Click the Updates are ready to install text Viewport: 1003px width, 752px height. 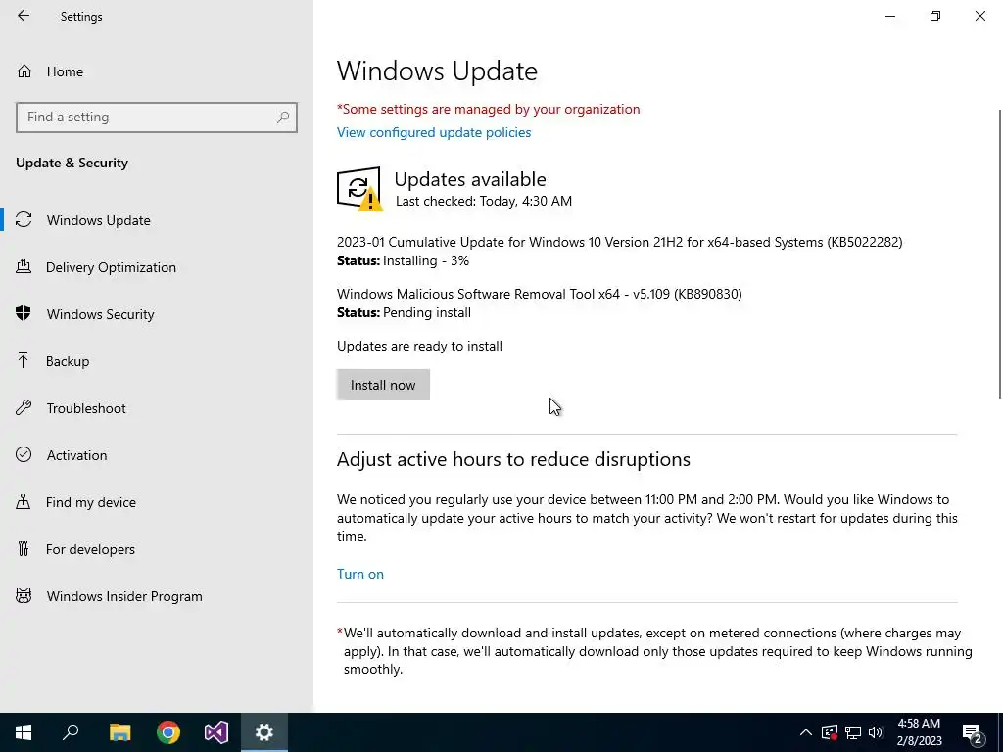(419, 346)
